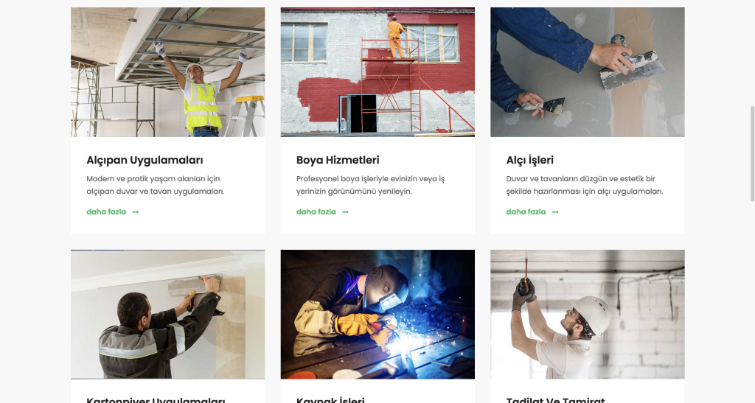Click the Alçı İşleri description text
755x403 pixels.
pos(585,185)
